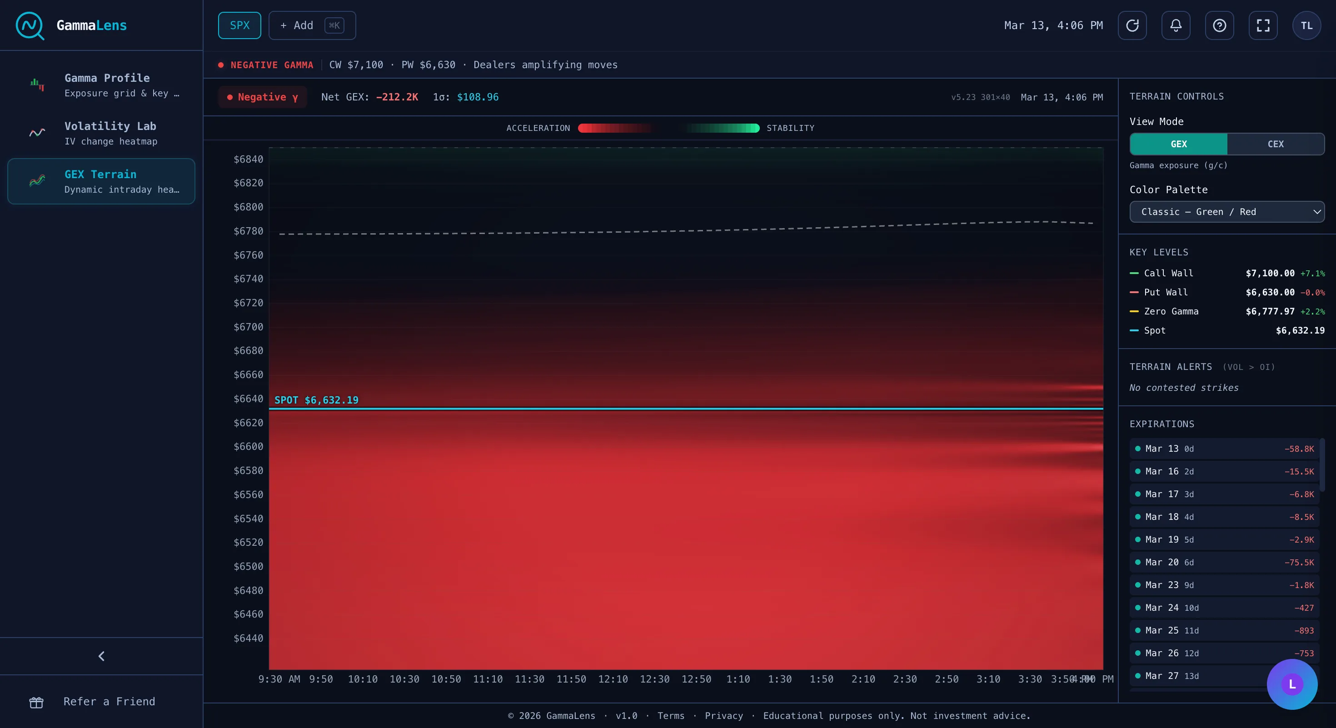Open the Terms page

[x=671, y=716]
